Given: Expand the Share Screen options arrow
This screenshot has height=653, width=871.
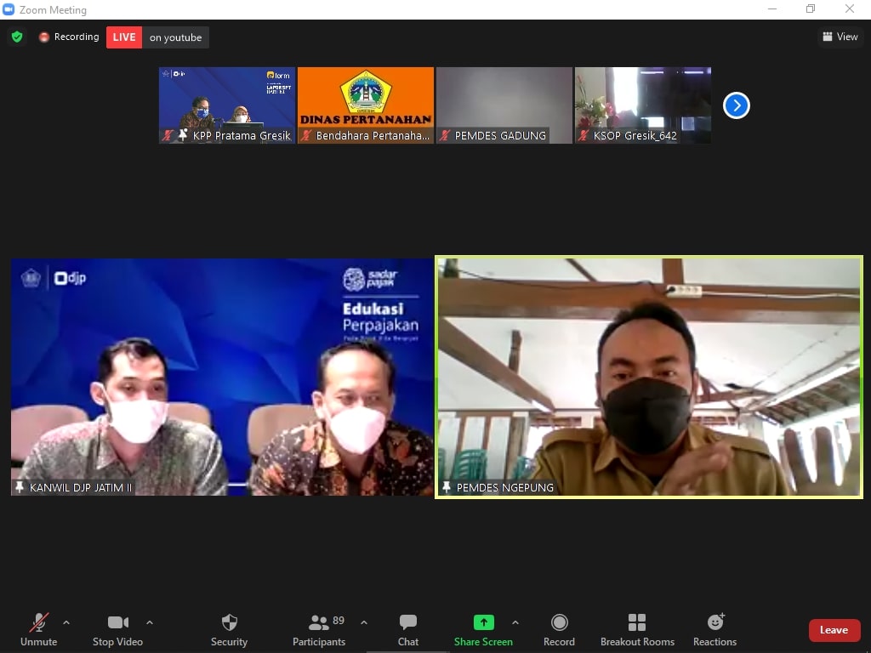Looking at the screenshot, I should 515,622.
